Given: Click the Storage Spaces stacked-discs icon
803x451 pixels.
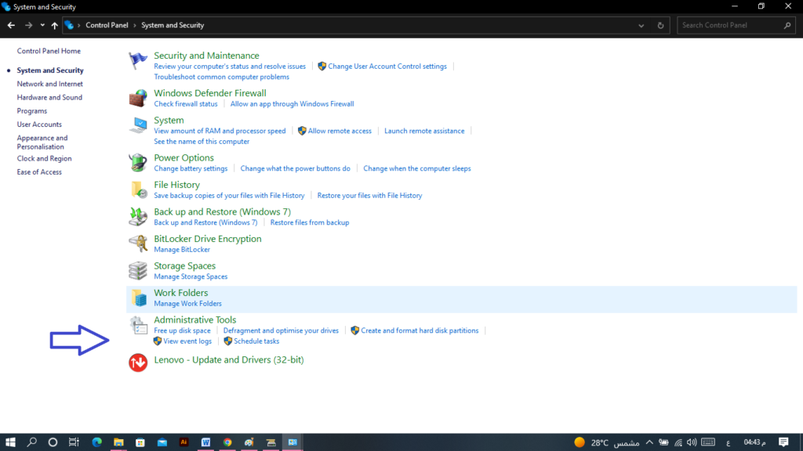Looking at the screenshot, I should [137, 270].
